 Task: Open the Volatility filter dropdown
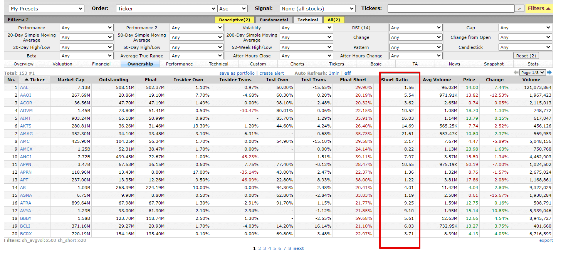pyautogui.click(x=306, y=27)
